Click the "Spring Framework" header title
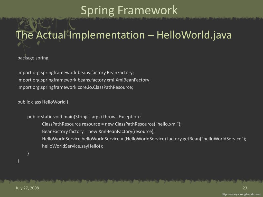 pos(129,10)
